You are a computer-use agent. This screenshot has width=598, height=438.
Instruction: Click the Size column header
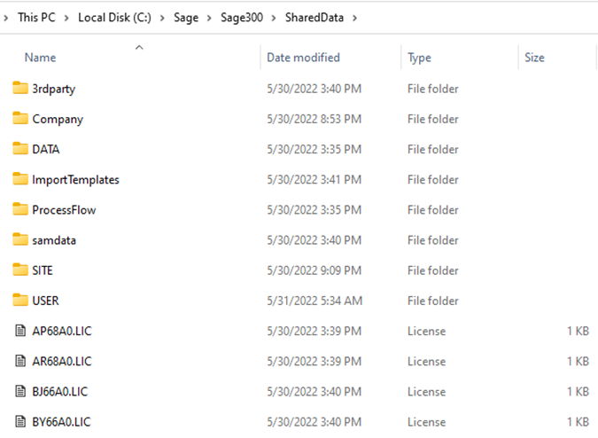click(x=534, y=58)
